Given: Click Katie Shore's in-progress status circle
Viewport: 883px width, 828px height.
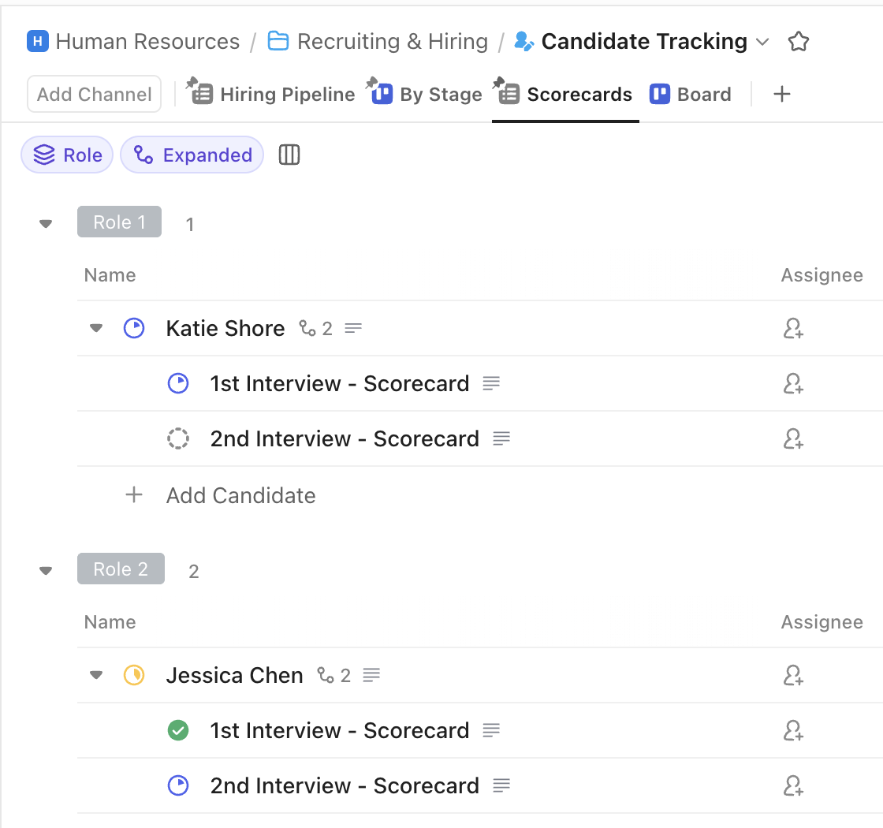Looking at the screenshot, I should click(x=134, y=328).
